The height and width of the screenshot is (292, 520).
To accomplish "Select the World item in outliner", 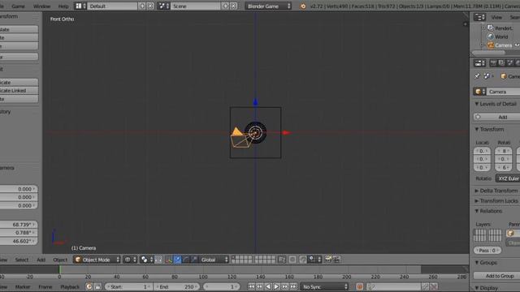I will [501, 36].
